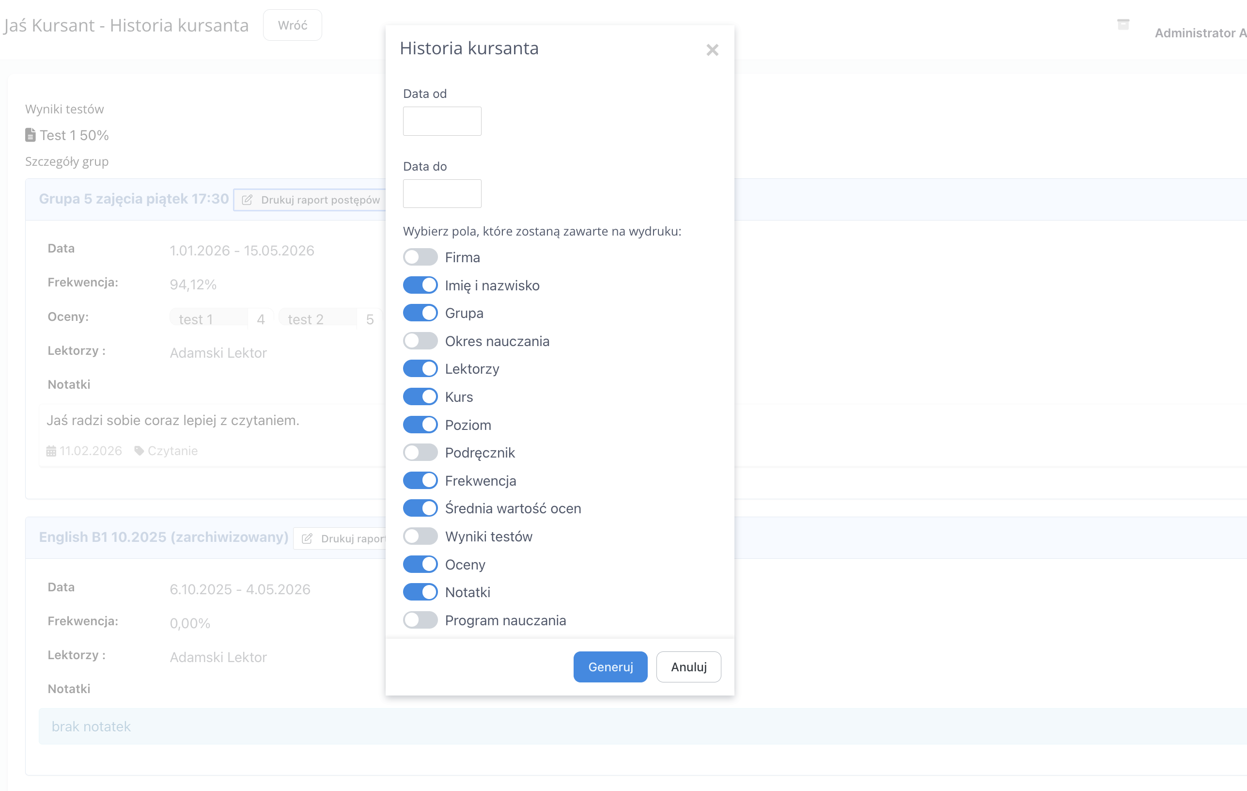Click the Test 1 document icon

pos(31,135)
